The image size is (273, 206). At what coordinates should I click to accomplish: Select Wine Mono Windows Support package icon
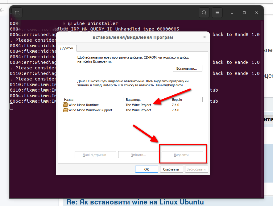65,110
